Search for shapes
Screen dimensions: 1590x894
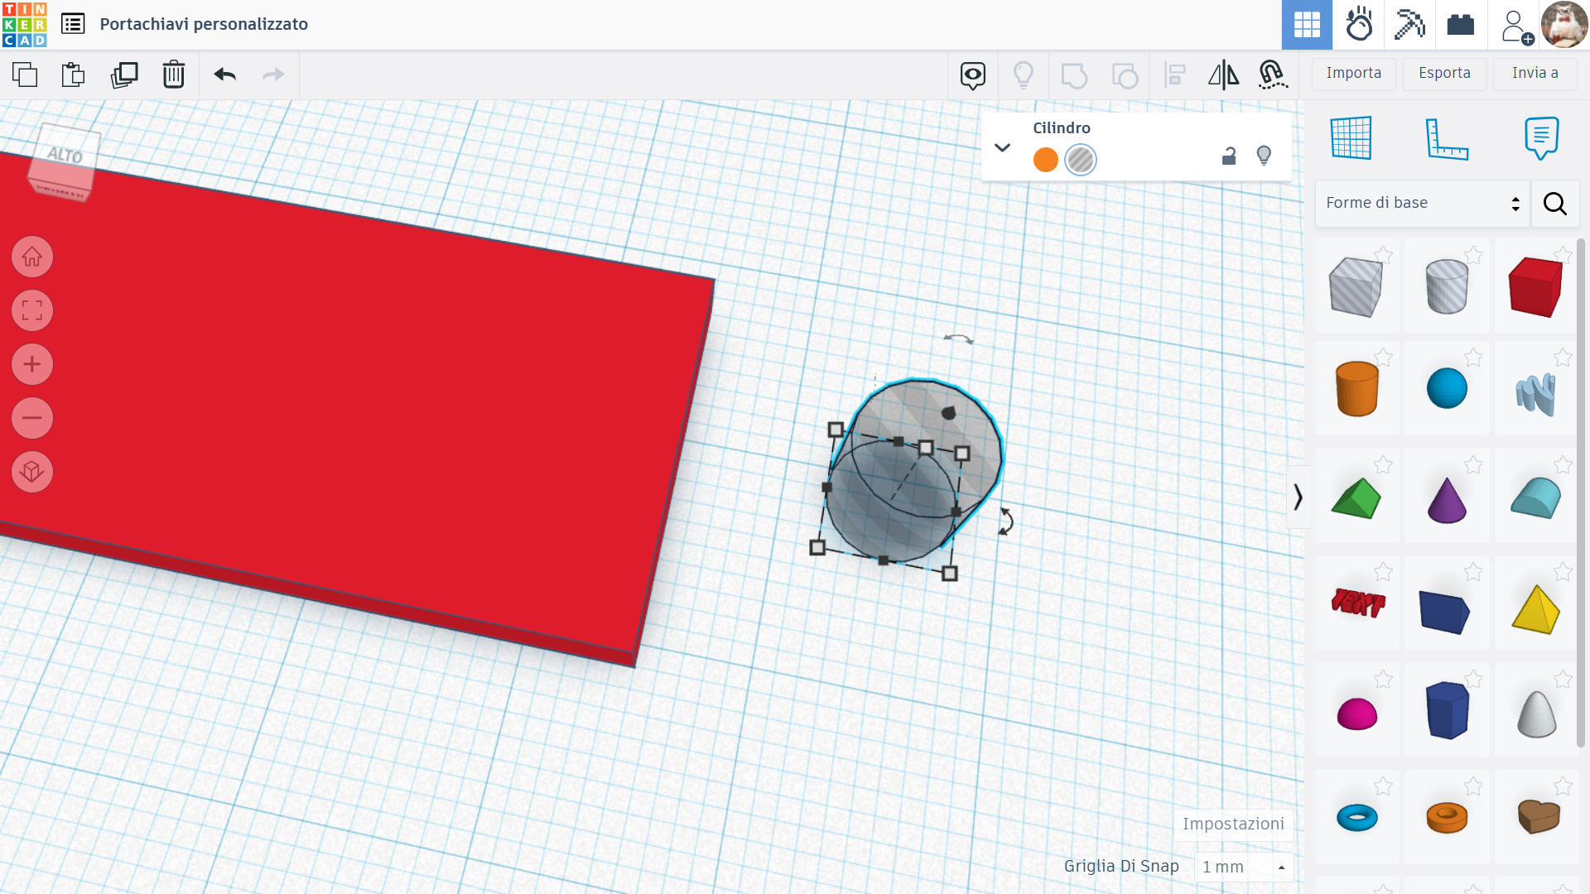click(x=1555, y=204)
